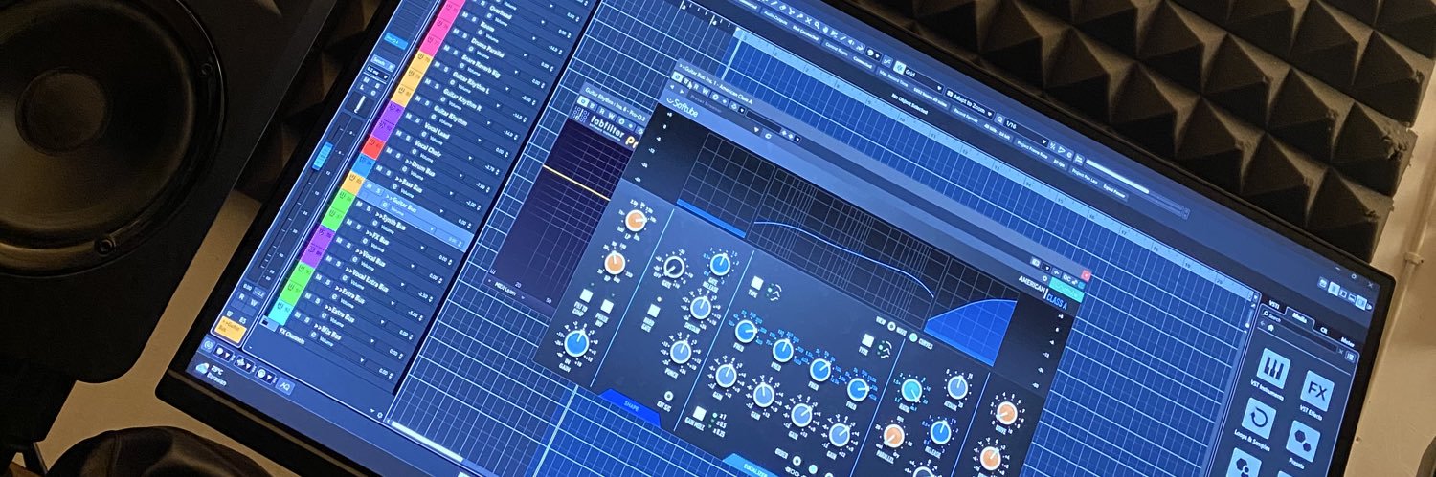The width and height of the screenshot is (1436, 477).
Task: Click the RELEASE compressor knob
Action: [940, 432]
